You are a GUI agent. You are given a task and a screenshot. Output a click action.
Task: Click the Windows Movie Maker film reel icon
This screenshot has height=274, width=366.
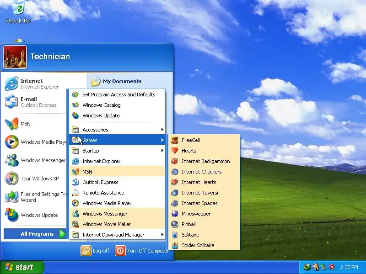(x=75, y=224)
